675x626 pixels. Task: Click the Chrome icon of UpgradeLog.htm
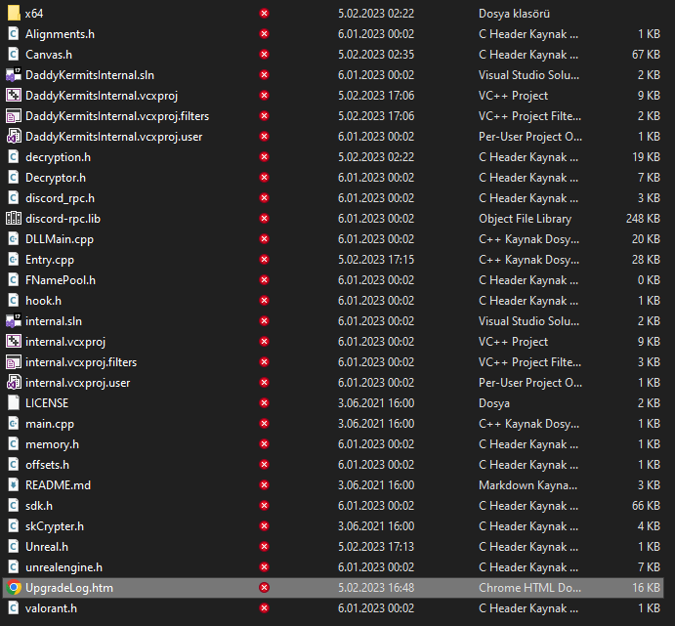pyautogui.click(x=14, y=588)
